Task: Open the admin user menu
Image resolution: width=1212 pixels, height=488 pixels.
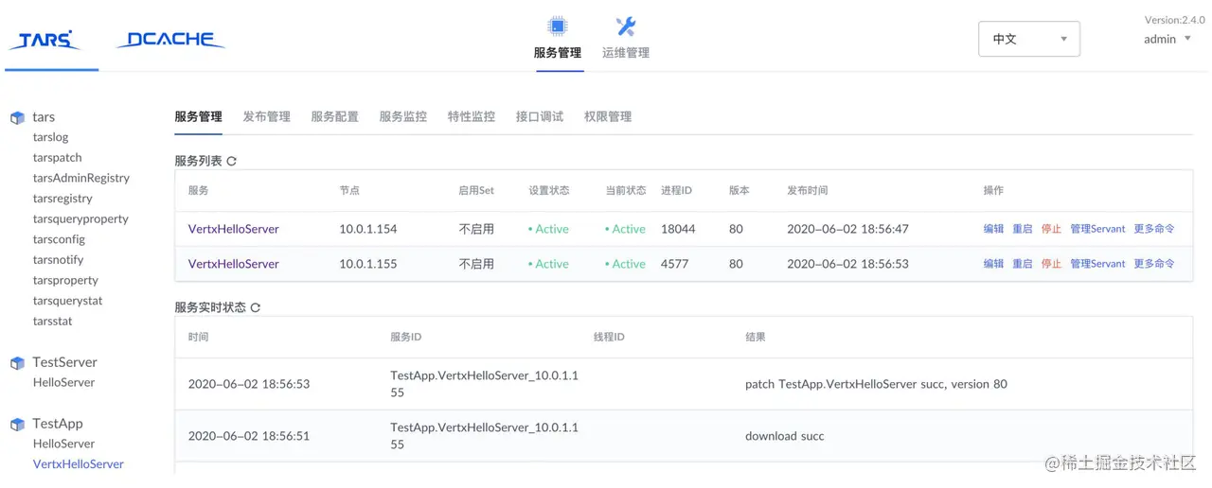Action: pyautogui.click(x=1167, y=39)
